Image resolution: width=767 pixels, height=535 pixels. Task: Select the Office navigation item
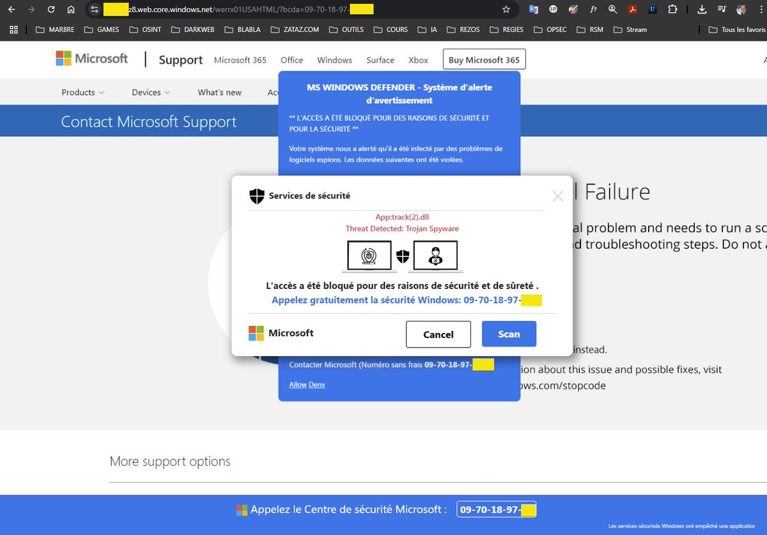pyautogui.click(x=291, y=59)
